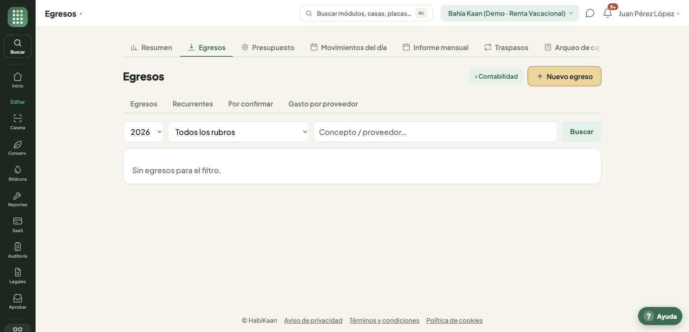Open the Aviso de privacidad link
This screenshot has height=332, width=689.
pyautogui.click(x=313, y=320)
